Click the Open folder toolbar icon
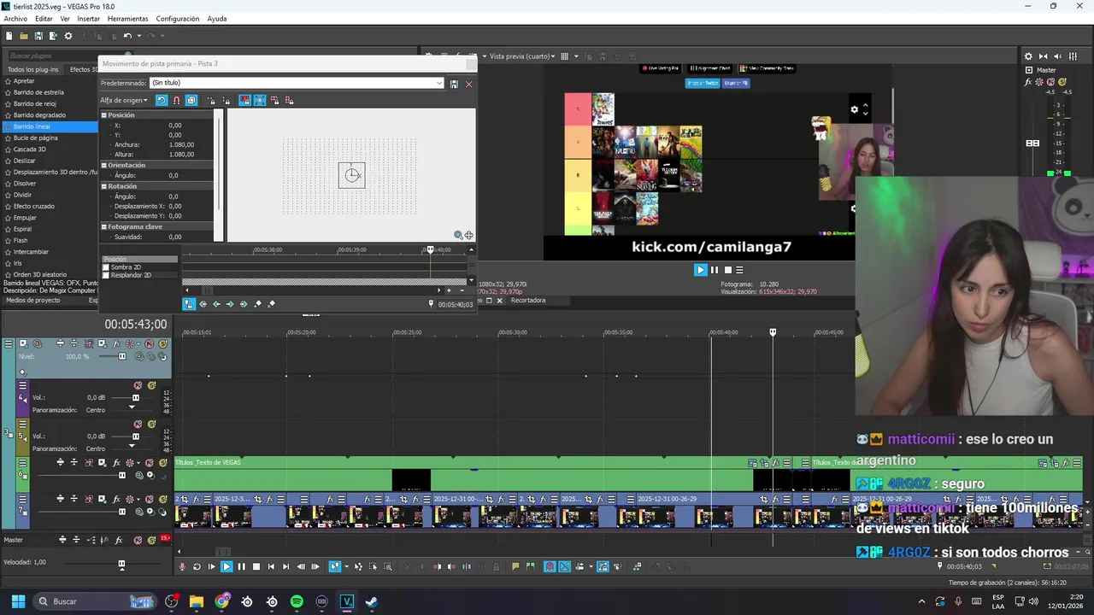Screen dimensions: 1094x615 pos(24,36)
